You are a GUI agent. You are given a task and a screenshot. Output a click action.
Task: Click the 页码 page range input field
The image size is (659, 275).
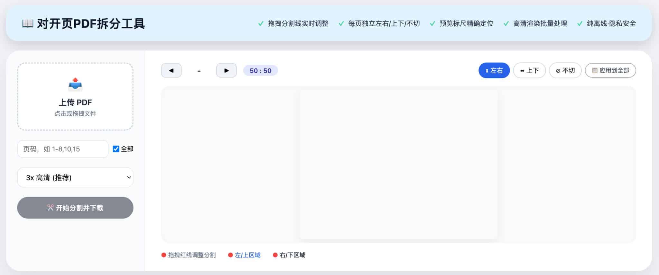pyautogui.click(x=63, y=149)
